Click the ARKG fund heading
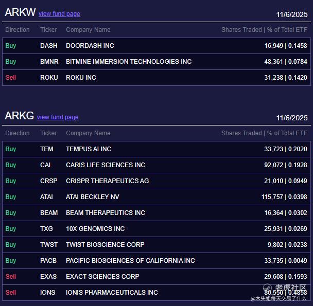Viewport: 313px width, 306px height. 20,116
